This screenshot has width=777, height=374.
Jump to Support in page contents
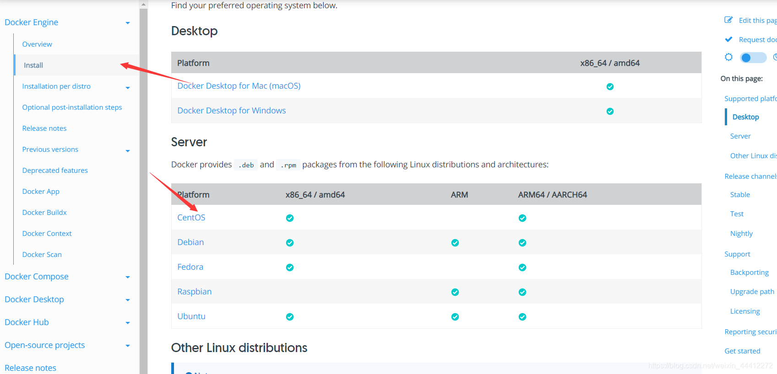click(737, 254)
